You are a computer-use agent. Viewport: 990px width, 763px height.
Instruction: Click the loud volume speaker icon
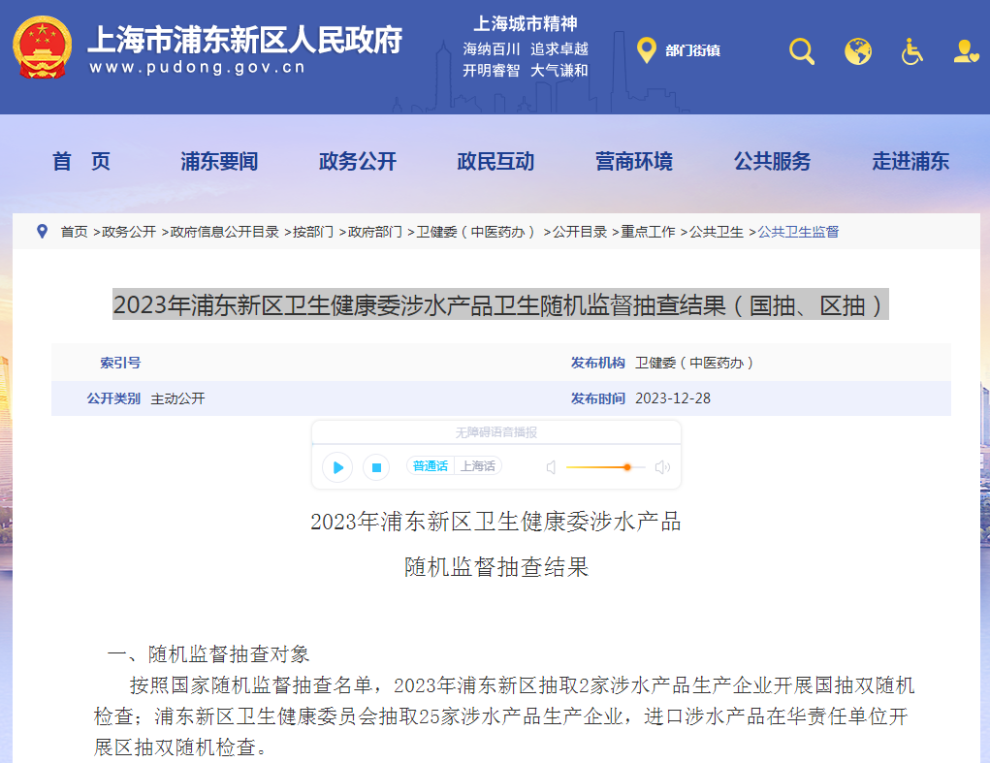pyautogui.click(x=662, y=467)
